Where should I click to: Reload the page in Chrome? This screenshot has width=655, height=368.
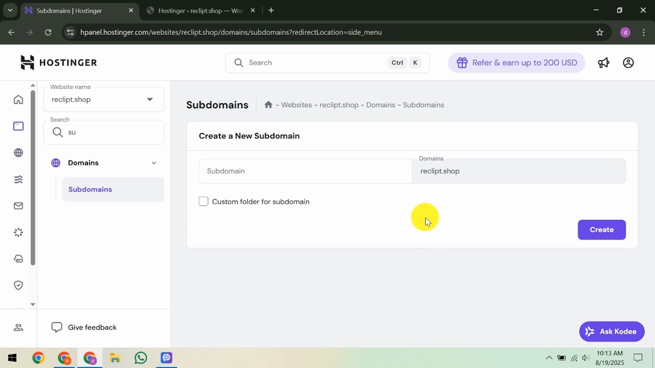point(48,32)
